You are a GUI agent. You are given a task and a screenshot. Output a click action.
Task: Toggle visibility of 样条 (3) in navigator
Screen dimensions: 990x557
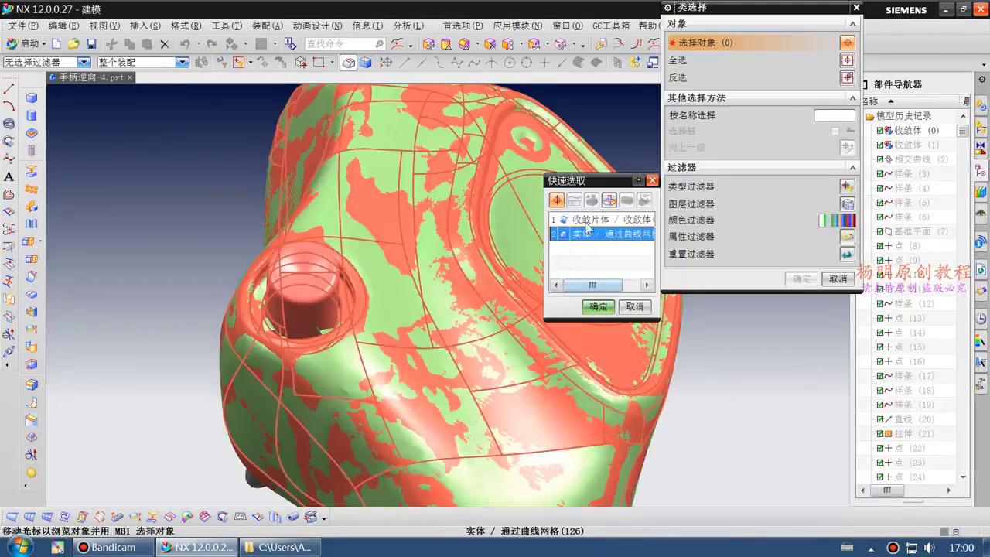tap(881, 173)
